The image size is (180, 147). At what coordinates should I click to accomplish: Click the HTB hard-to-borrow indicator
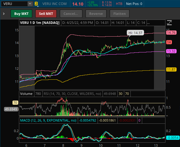[x=119, y=4]
